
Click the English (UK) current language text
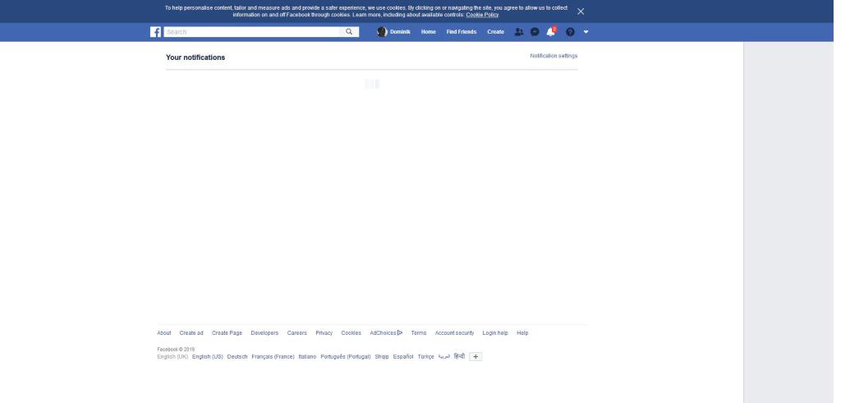pos(172,357)
